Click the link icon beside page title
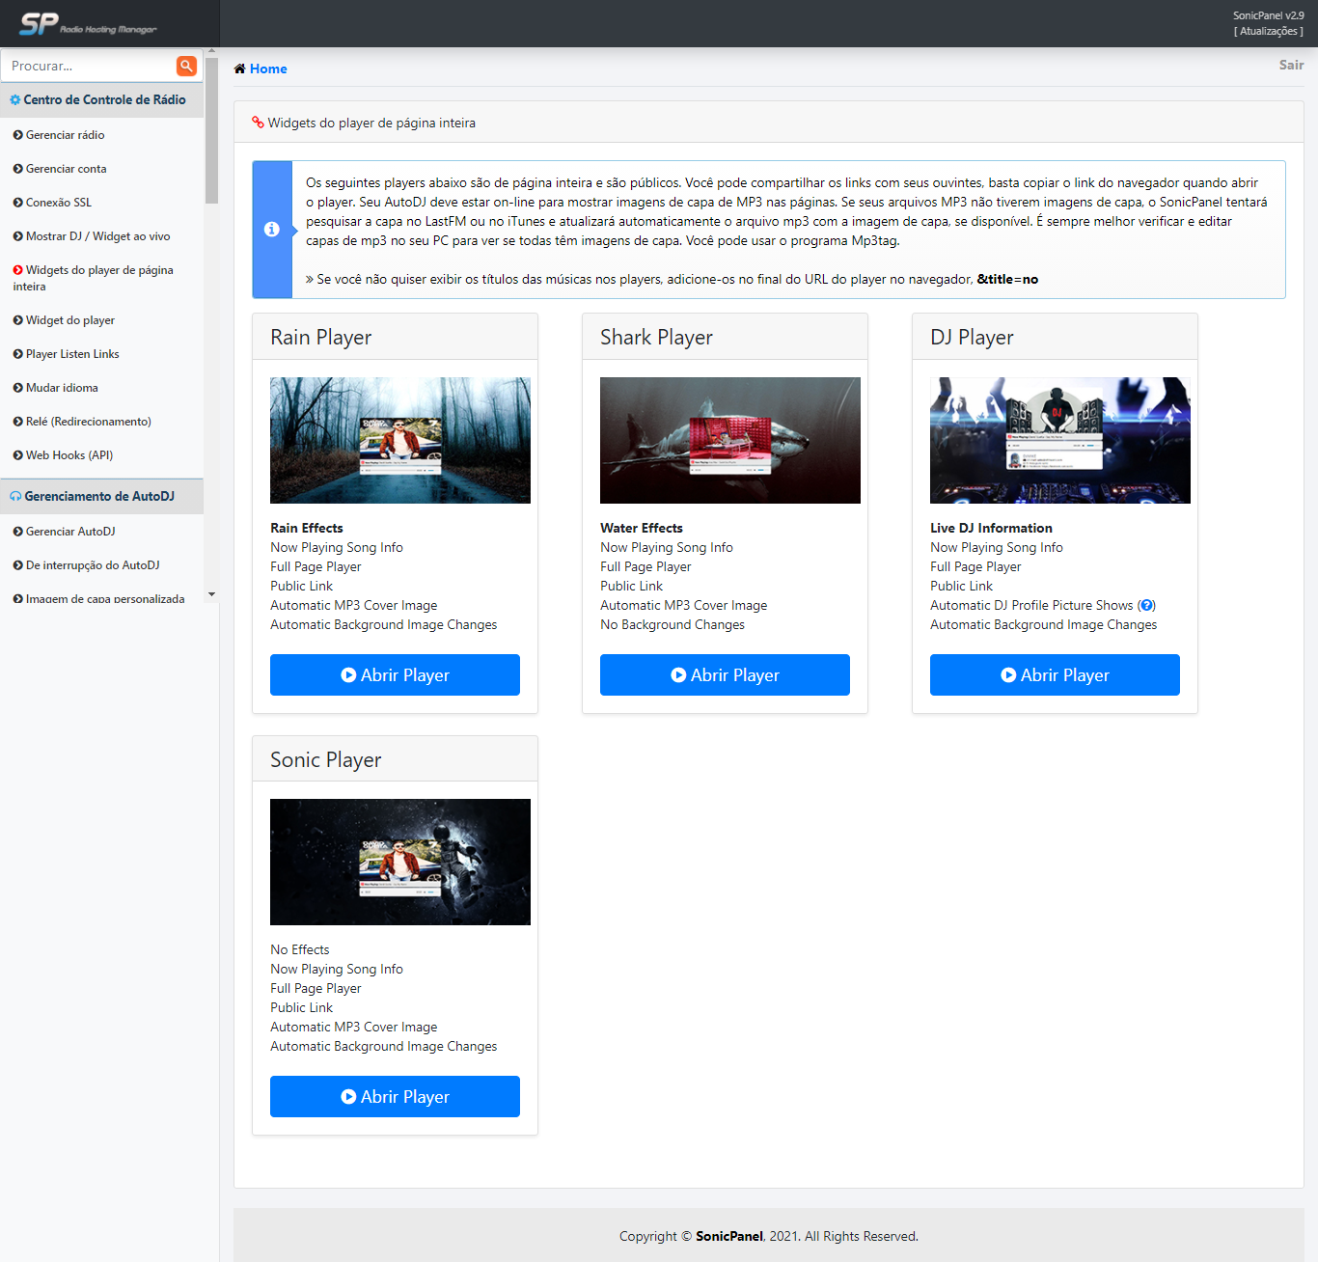This screenshot has width=1318, height=1262. tap(258, 123)
